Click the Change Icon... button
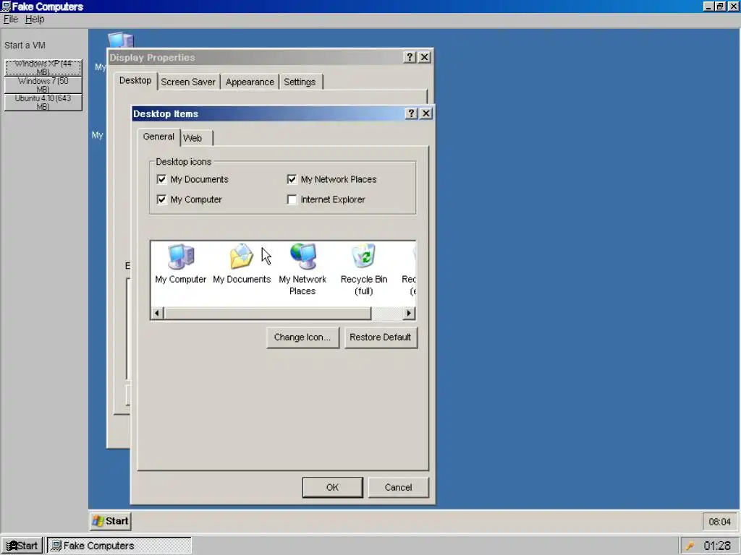This screenshot has width=741, height=555. pyautogui.click(x=303, y=337)
